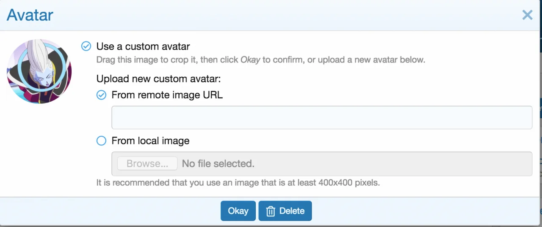Select the Use a custom avatar option
The height and width of the screenshot is (227, 542).
143,46
